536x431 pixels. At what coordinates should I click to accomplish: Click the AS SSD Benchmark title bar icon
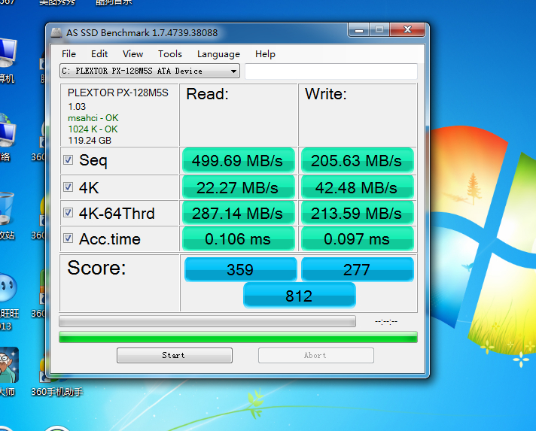(56, 33)
